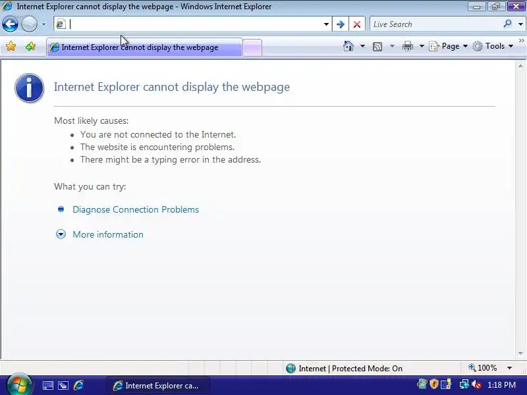The height and width of the screenshot is (395, 527).
Task: Expand the Print options dropdown arrow
Action: coord(422,46)
